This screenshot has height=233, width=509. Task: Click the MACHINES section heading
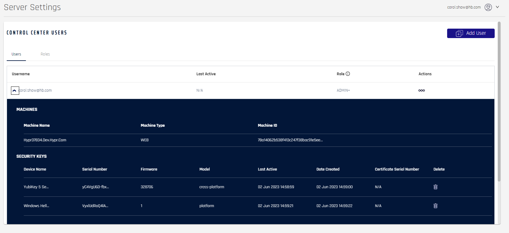pos(27,109)
